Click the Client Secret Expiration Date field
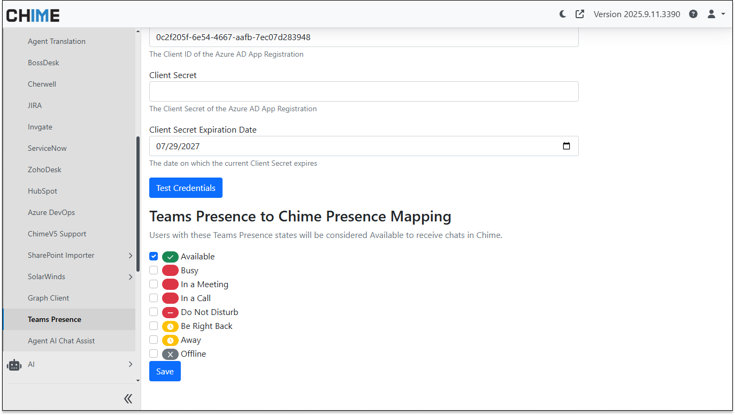 [x=364, y=146]
